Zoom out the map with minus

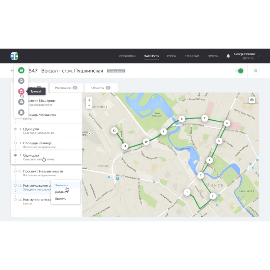tap(89, 105)
